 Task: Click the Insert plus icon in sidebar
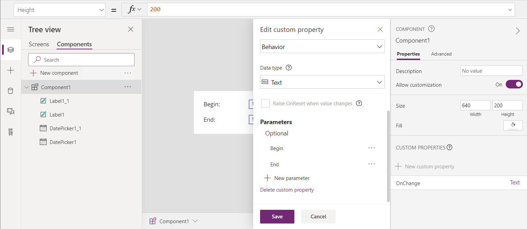tap(11, 70)
